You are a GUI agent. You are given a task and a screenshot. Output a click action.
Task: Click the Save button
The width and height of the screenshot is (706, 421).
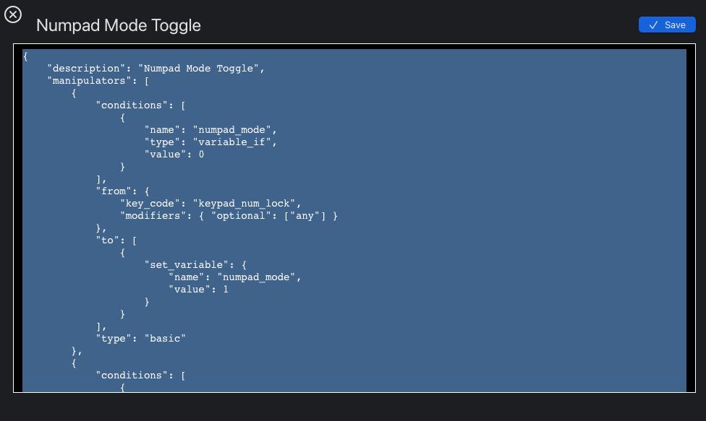pos(667,25)
